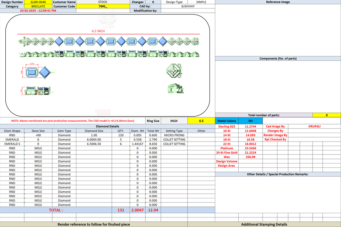Select the Total number of parts: label
The width and height of the screenshot is (341, 227).
click(x=264, y=115)
